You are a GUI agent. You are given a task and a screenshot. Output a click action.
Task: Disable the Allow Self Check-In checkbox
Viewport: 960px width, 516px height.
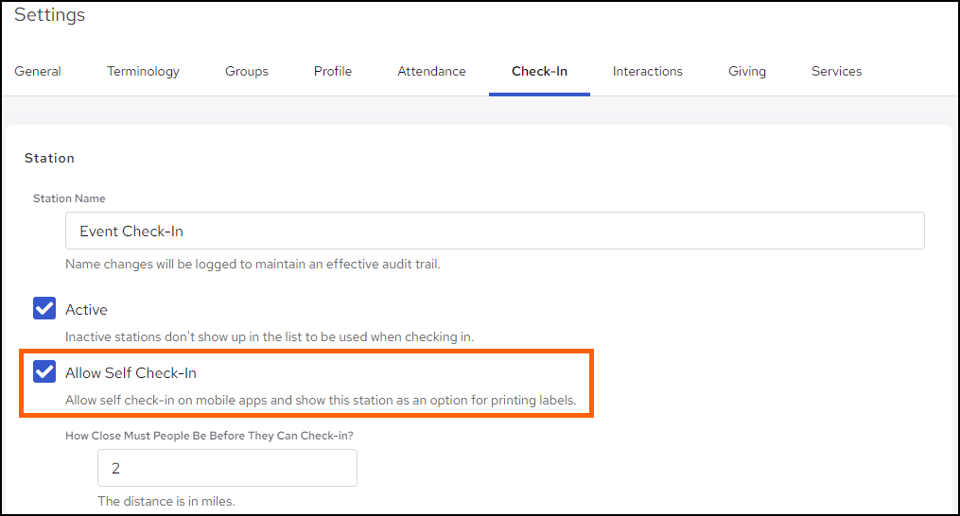click(44, 371)
